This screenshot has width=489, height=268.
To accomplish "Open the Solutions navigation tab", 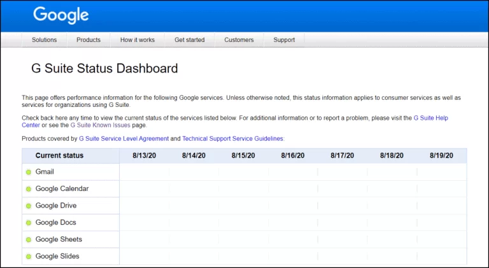I will pos(45,39).
